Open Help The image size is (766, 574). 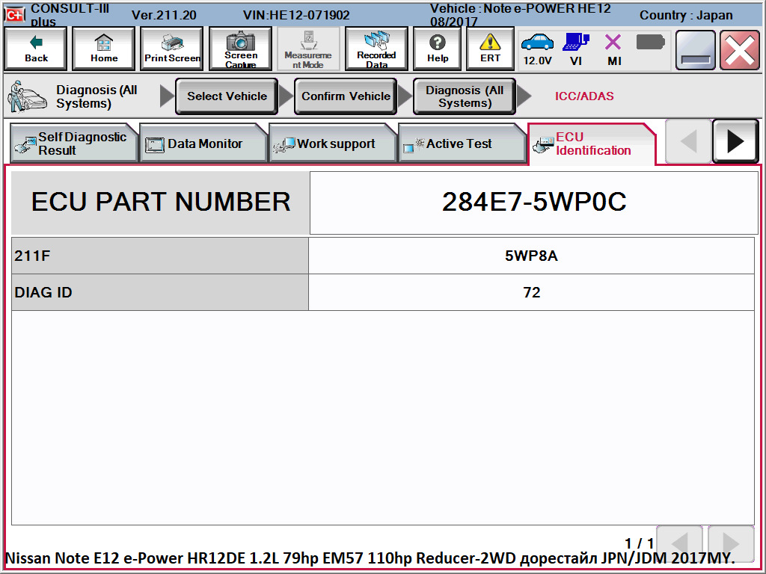point(437,49)
